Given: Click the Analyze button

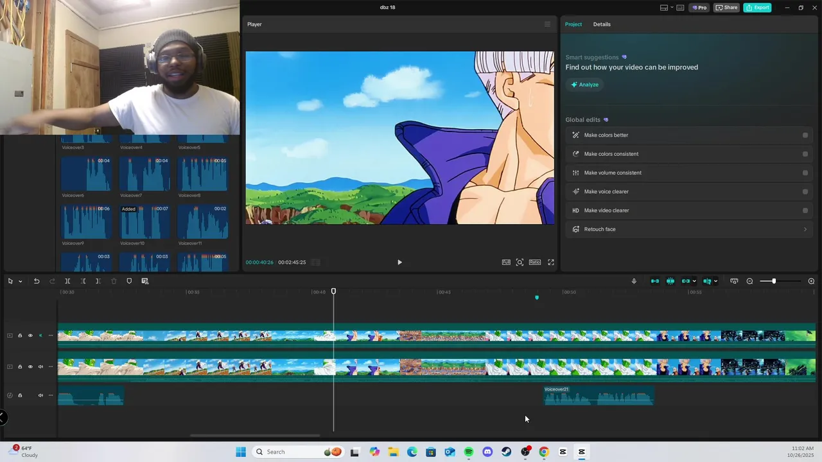Looking at the screenshot, I should (584, 85).
